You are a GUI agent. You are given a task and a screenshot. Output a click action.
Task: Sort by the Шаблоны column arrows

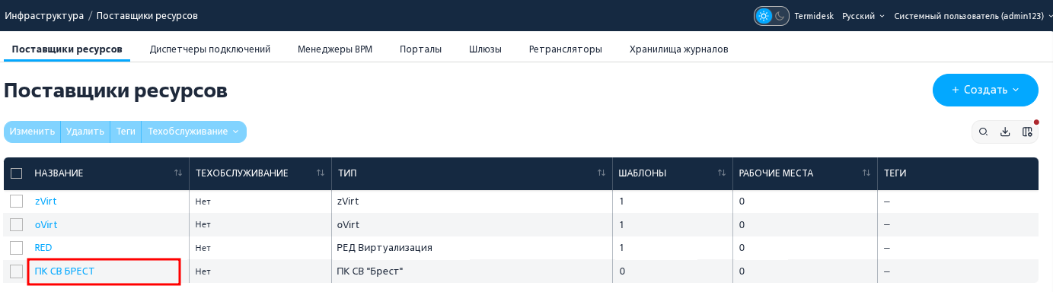[x=722, y=173]
